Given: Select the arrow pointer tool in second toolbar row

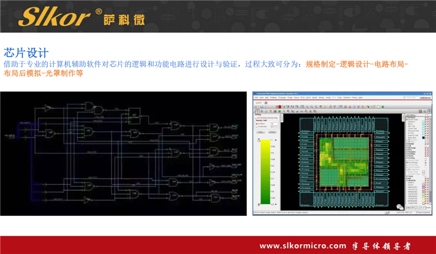Looking at the screenshot, I should coord(257,112).
